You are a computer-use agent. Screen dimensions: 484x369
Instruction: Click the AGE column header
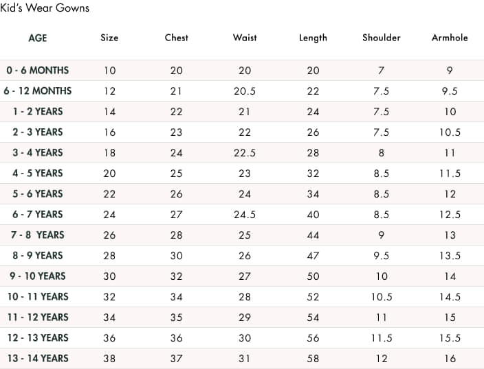coord(38,38)
